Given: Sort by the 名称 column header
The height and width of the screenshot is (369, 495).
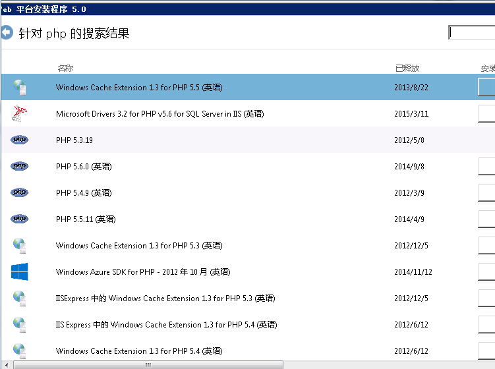Looking at the screenshot, I should [x=65, y=68].
